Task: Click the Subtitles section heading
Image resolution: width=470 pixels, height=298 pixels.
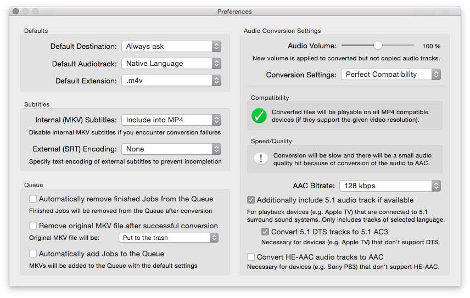Action: [37, 104]
